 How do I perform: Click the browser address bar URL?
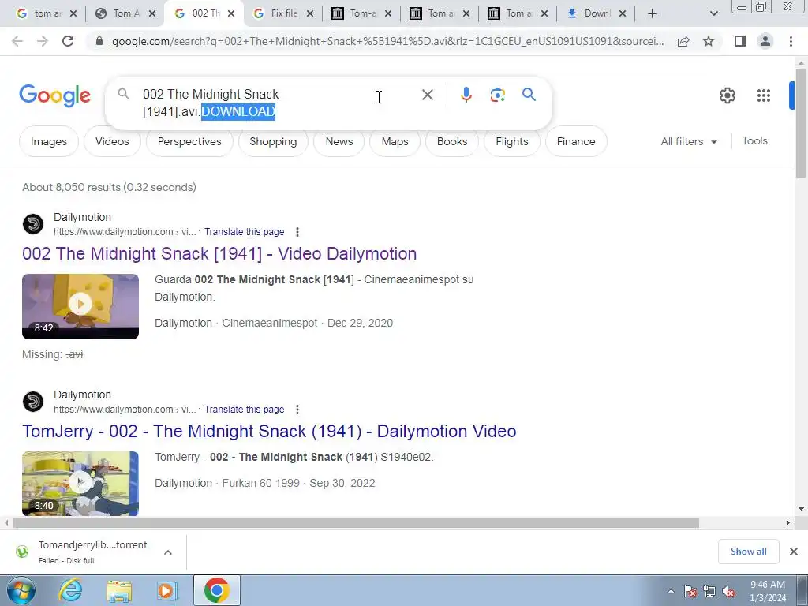click(x=387, y=41)
